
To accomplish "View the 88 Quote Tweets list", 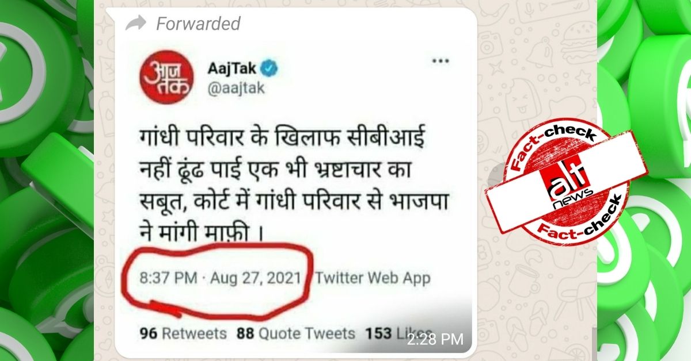I will pyautogui.click(x=296, y=333).
